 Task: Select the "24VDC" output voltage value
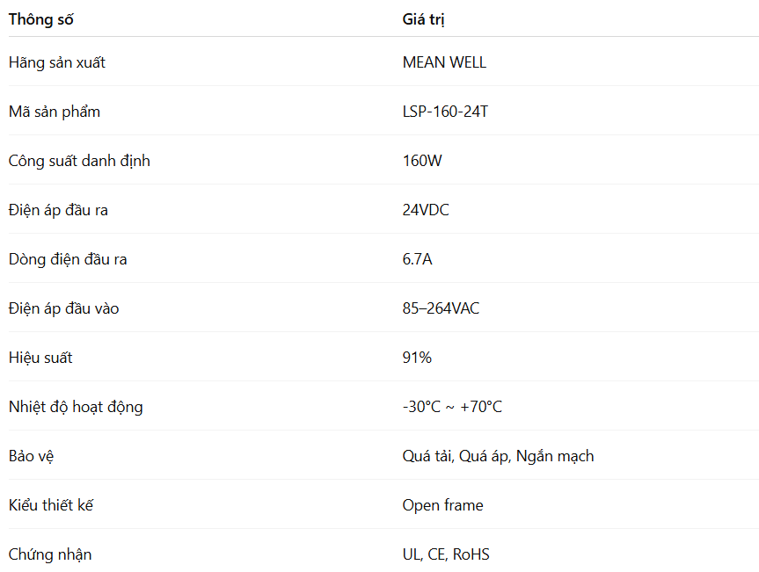tap(427, 210)
